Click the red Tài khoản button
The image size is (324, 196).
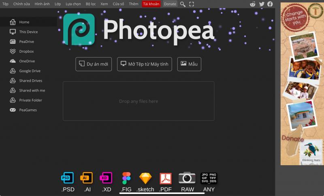151,4
